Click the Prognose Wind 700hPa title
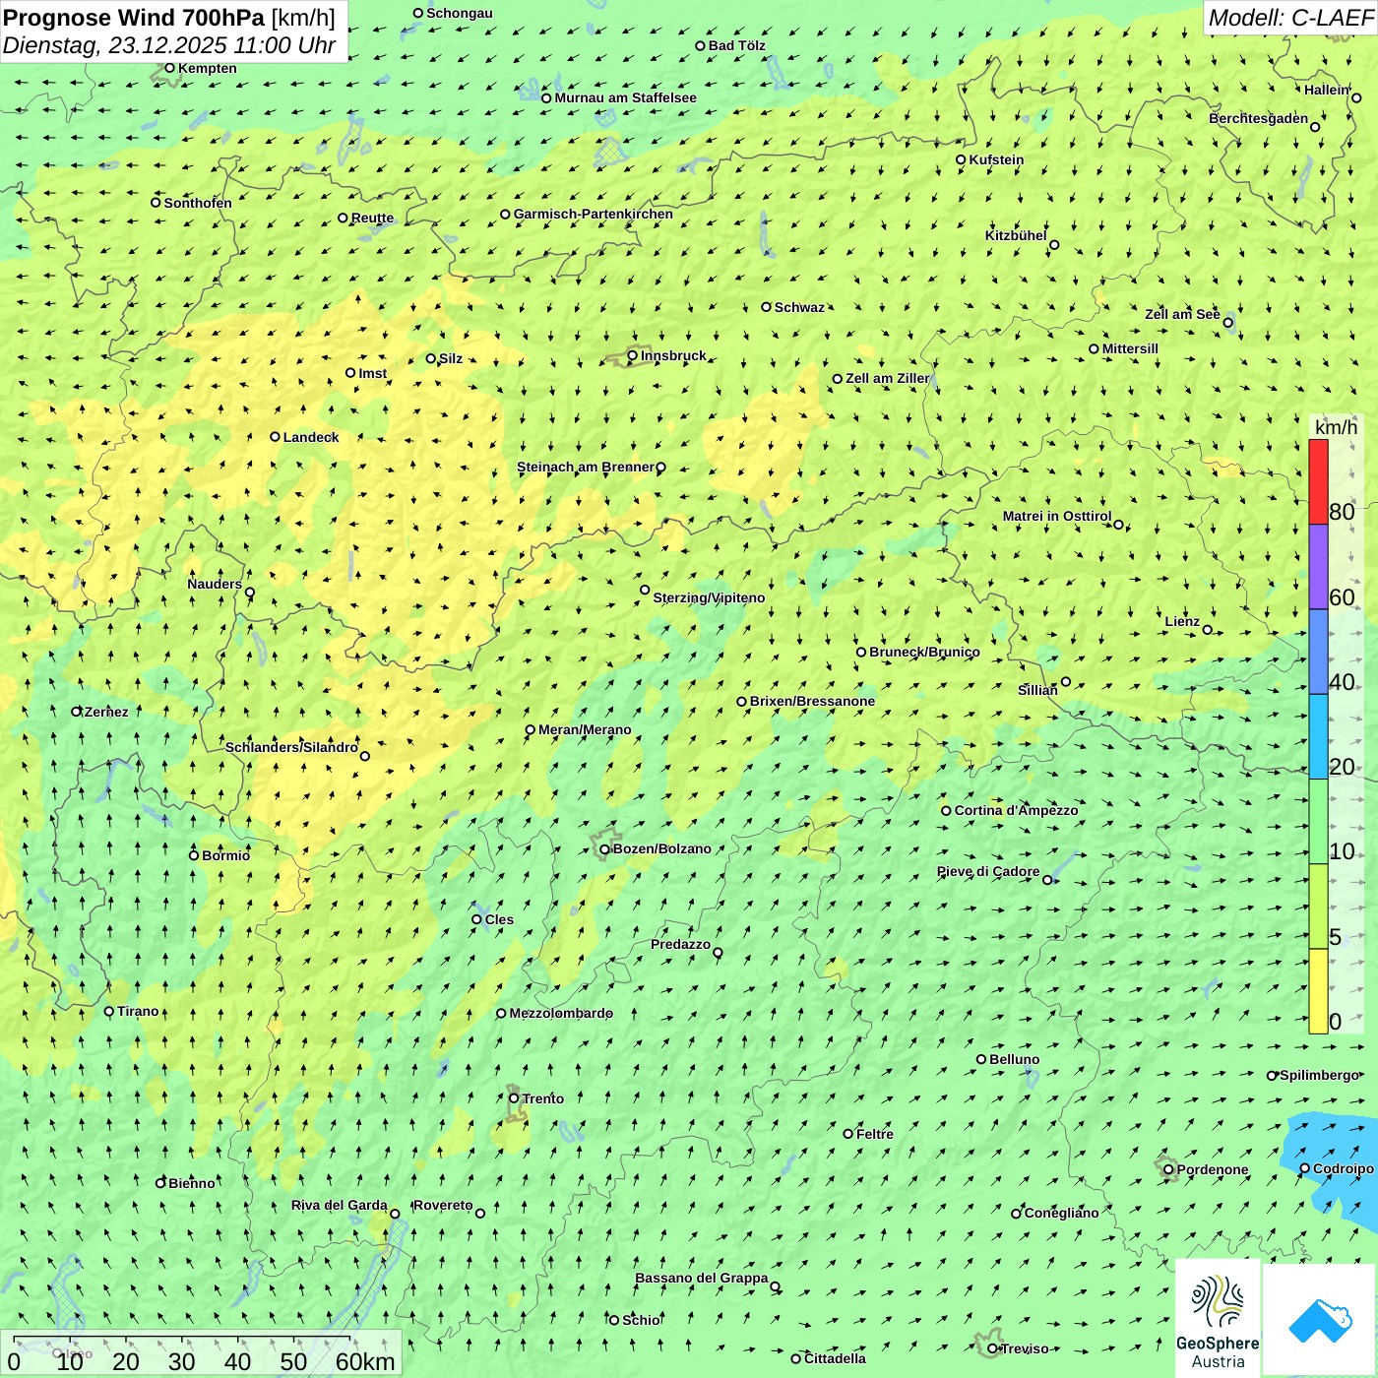Image resolution: width=1378 pixels, height=1378 pixels. (169, 17)
